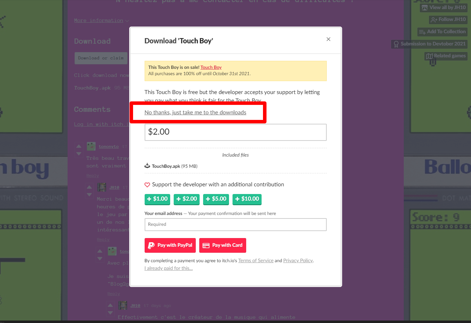
Task: Click the credit card icon
Action: click(206, 245)
